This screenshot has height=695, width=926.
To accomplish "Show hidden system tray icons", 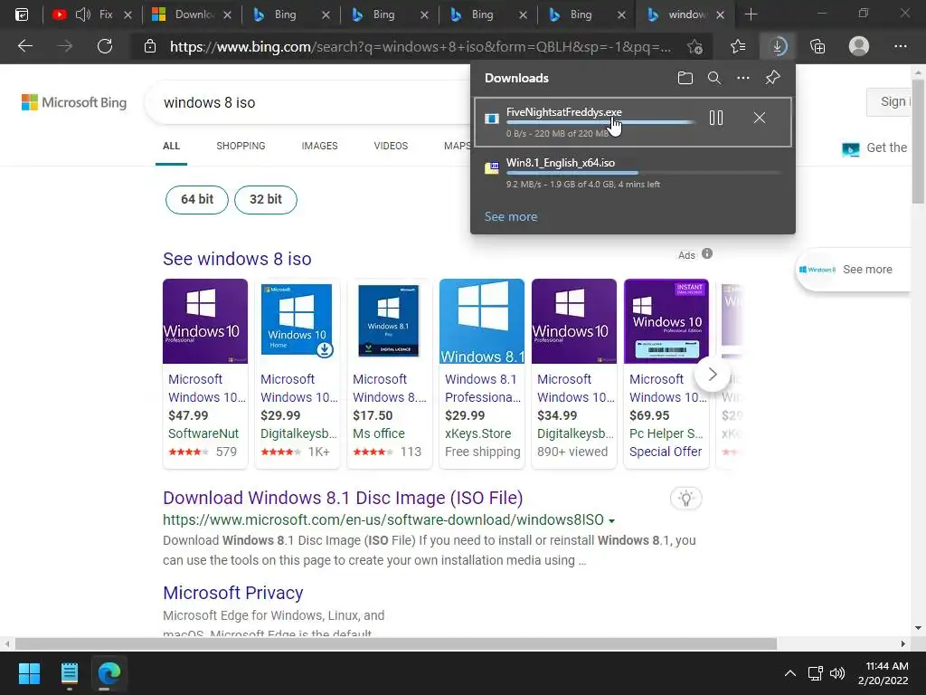I will point(789,673).
